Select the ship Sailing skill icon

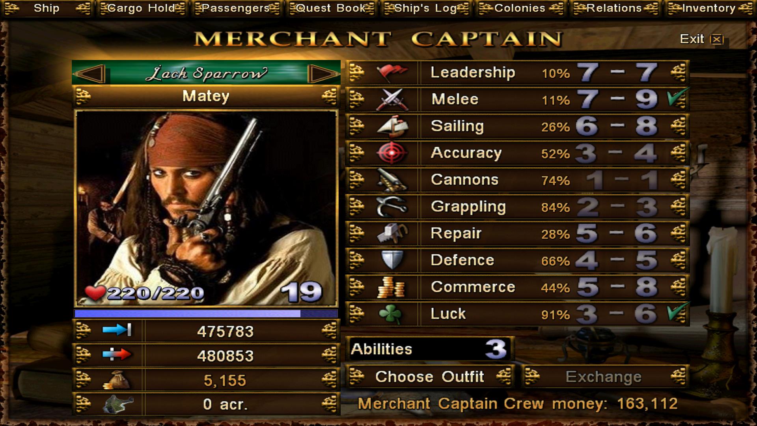392,126
